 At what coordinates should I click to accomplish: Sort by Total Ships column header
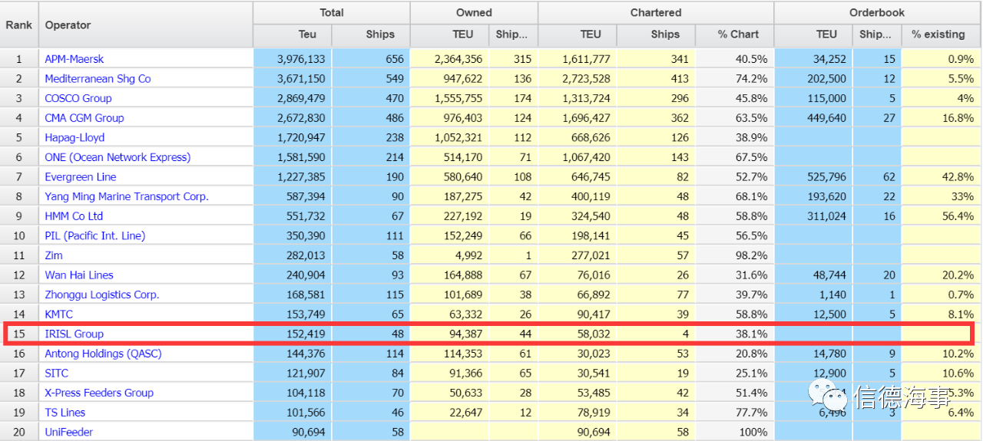click(379, 34)
